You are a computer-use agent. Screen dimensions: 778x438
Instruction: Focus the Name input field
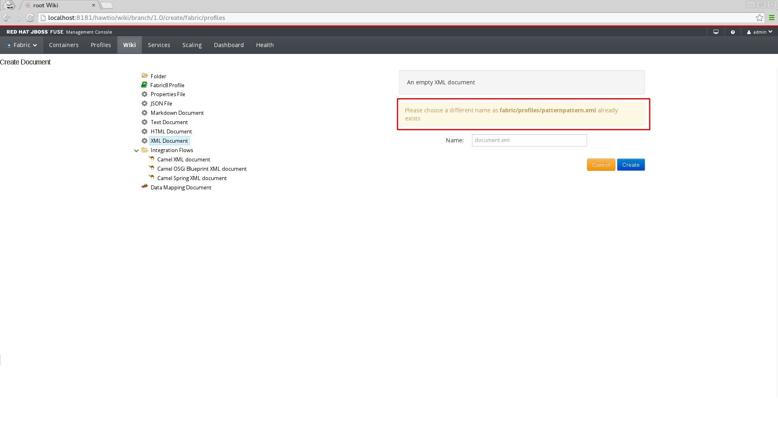(529, 140)
